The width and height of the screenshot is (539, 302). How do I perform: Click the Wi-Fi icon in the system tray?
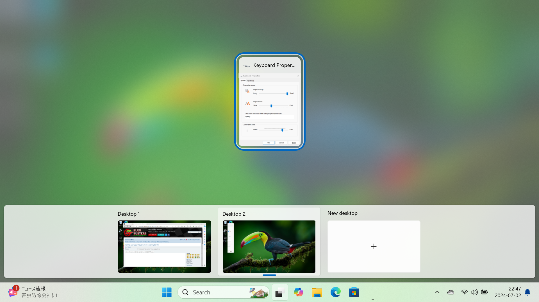click(464, 292)
